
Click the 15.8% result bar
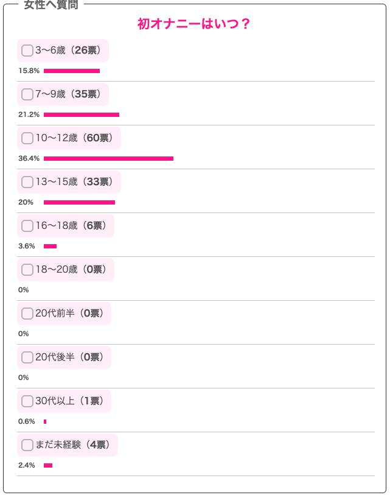(x=72, y=71)
